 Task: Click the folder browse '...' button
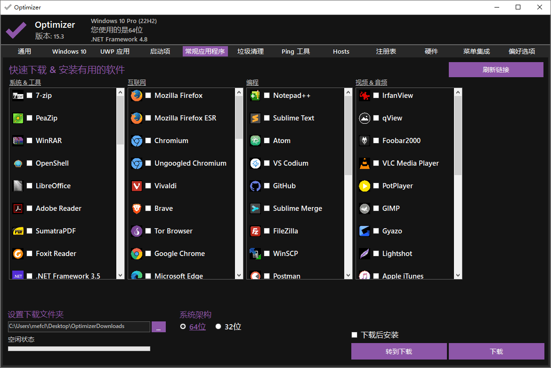pyautogui.click(x=159, y=327)
